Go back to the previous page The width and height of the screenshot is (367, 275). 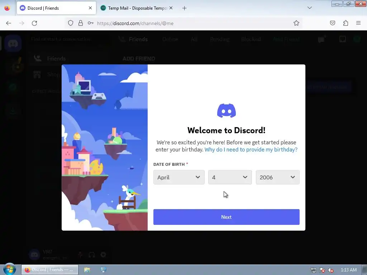coord(9,23)
